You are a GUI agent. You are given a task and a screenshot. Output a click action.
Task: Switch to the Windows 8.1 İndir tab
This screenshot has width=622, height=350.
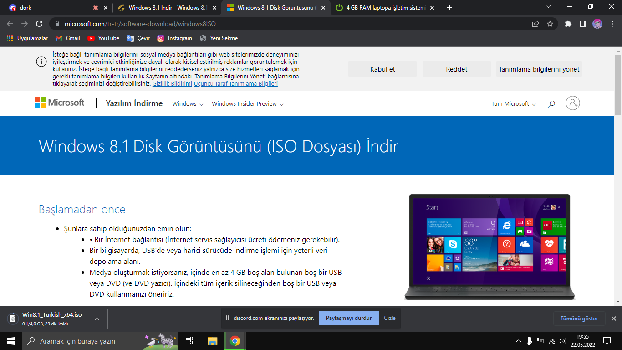click(167, 8)
